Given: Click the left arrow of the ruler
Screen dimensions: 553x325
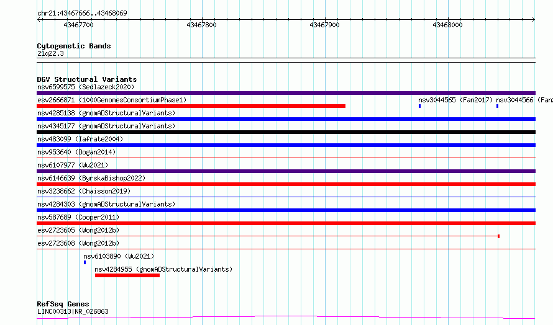Looking at the screenshot, I should (x=39, y=19).
